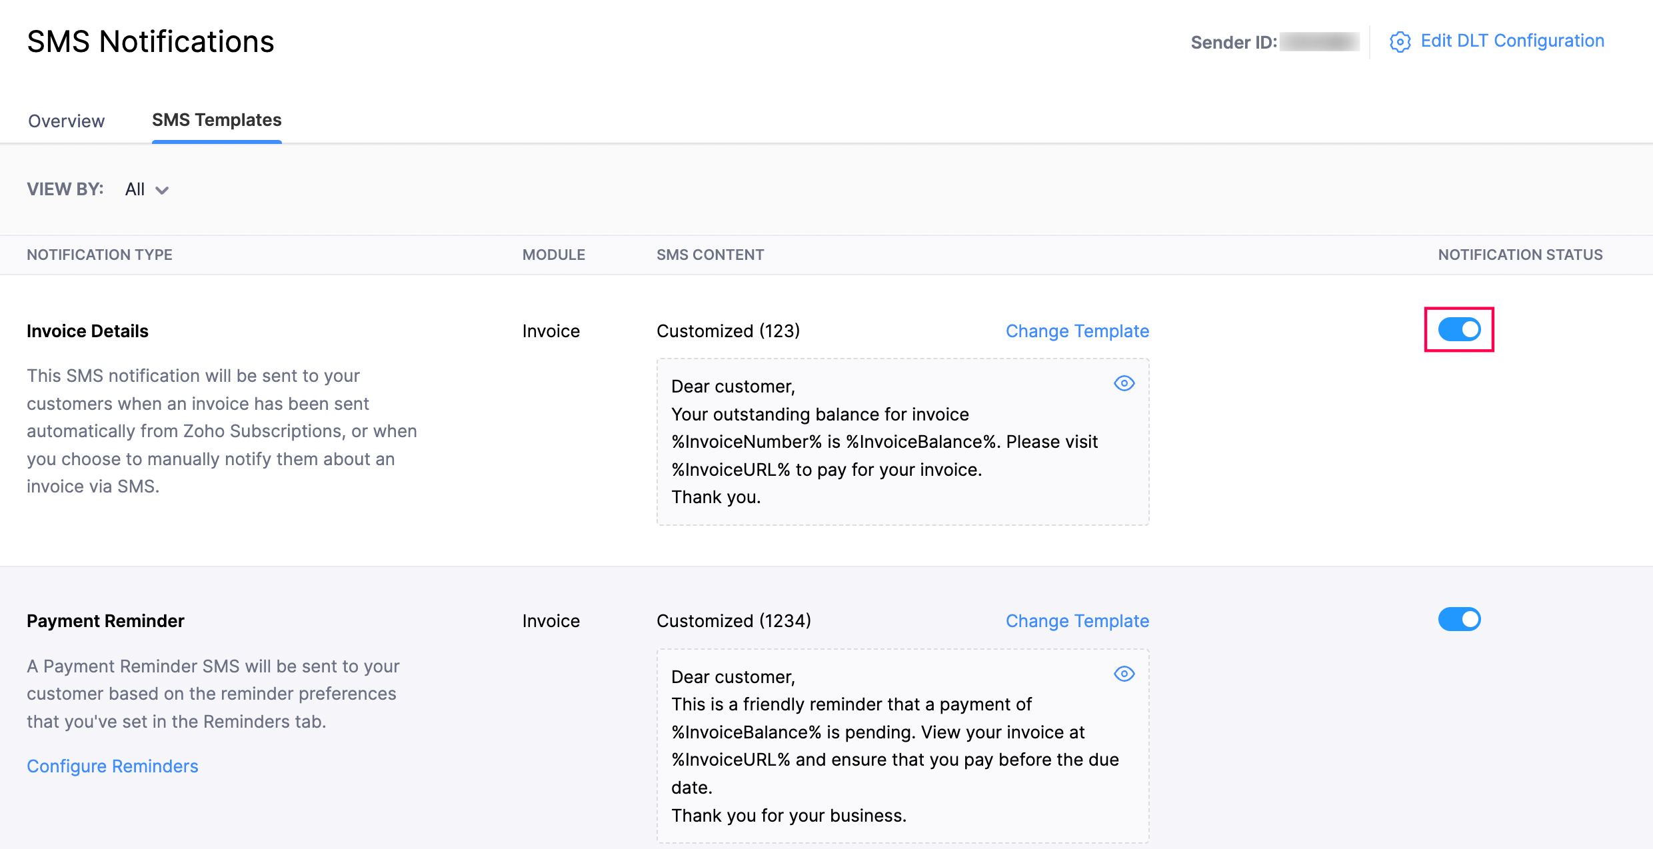Click the Invoice Details notification title
This screenshot has width=1653, height=849.
click(87, 331)
